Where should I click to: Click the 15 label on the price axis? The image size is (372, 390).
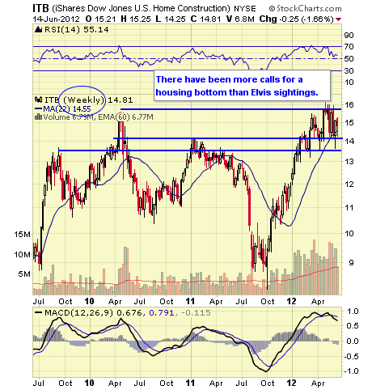pos(350,123)
